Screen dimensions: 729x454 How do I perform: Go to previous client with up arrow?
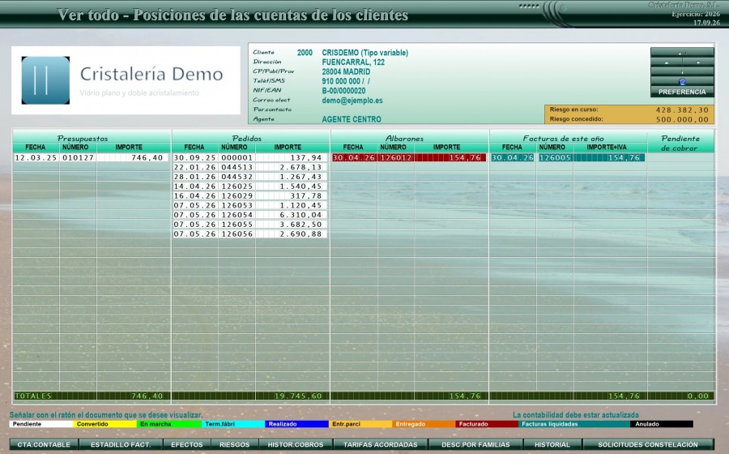[x=667, y=62]
